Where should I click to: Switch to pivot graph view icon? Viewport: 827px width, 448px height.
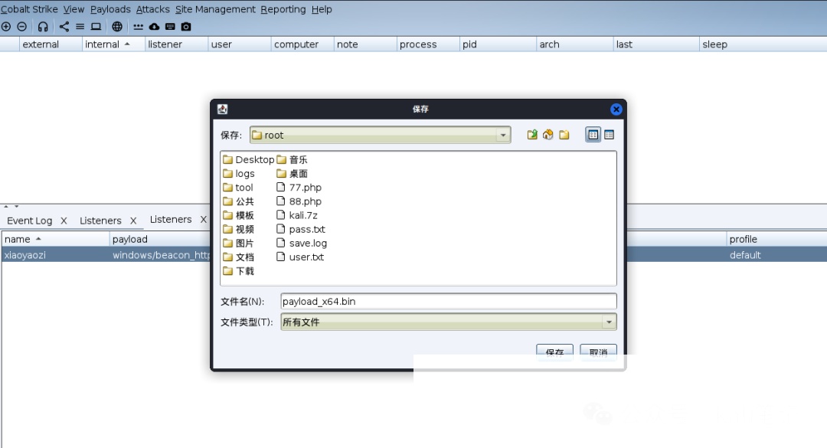64,26
